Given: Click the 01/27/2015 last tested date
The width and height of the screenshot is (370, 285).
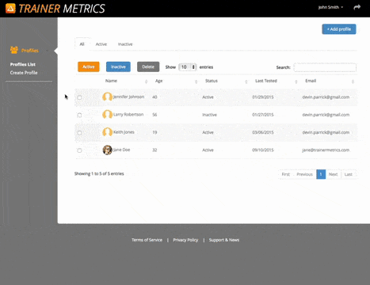Looking at the screenshot, I should pos(263,115).
